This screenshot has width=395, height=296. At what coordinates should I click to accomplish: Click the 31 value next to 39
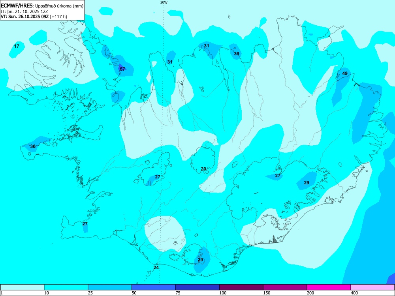click(x=207, y=46)
